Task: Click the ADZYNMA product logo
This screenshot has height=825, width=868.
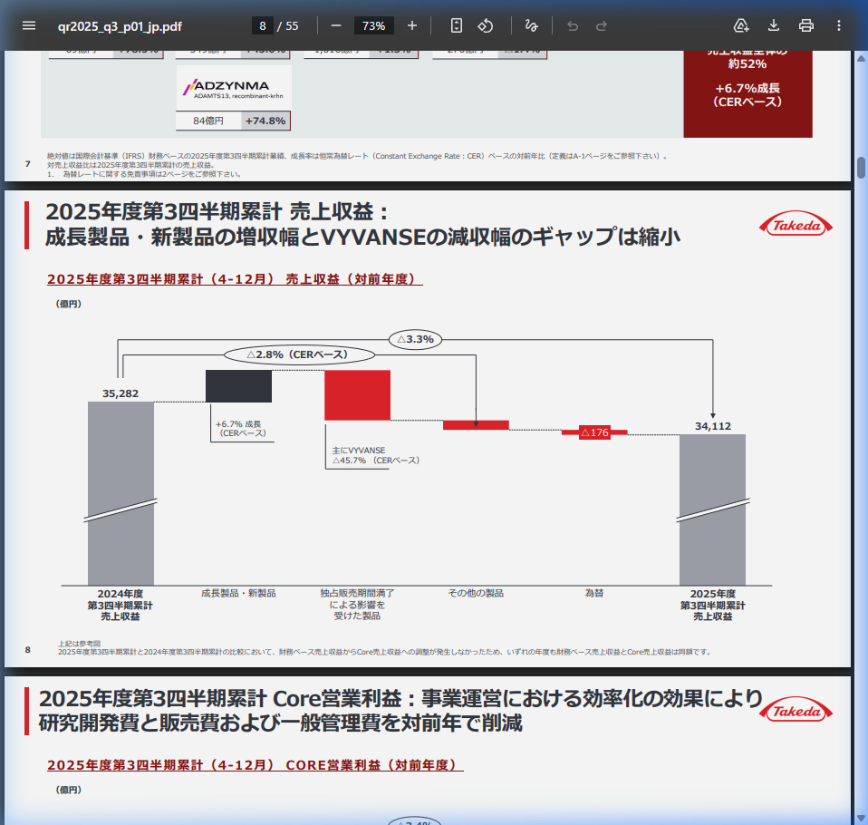Action: (x=234, y=89)
